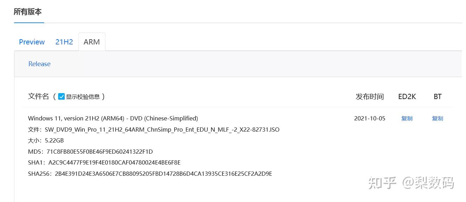The image size is (466, 202).
Task: Open the Release section
Action: [39, 64]
